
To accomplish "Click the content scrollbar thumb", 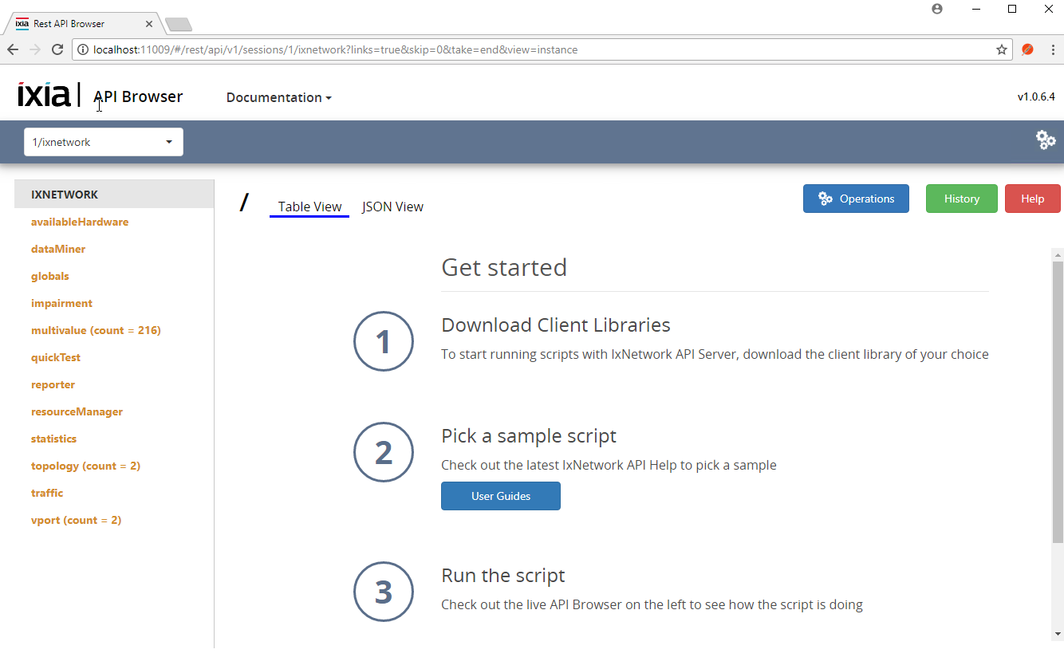I will coord(1058,402).
